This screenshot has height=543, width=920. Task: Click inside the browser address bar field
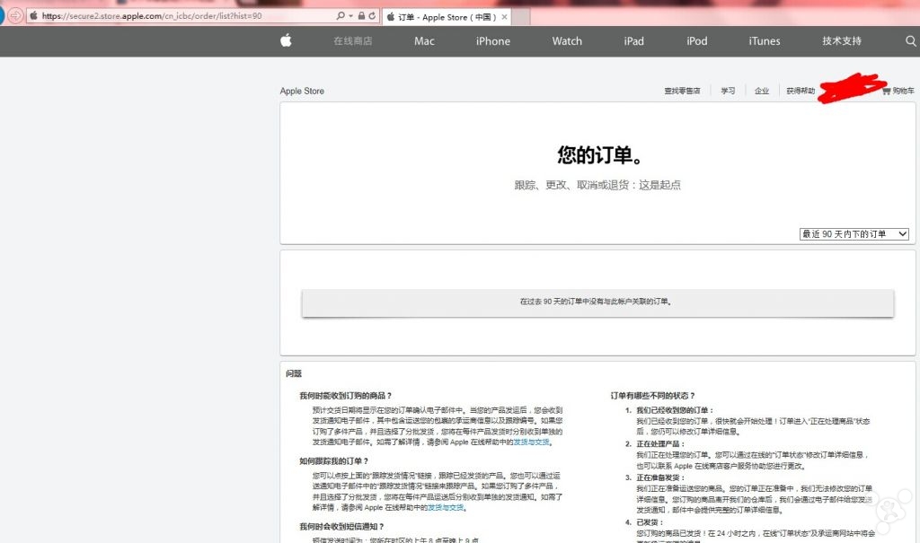click(180, 15)
